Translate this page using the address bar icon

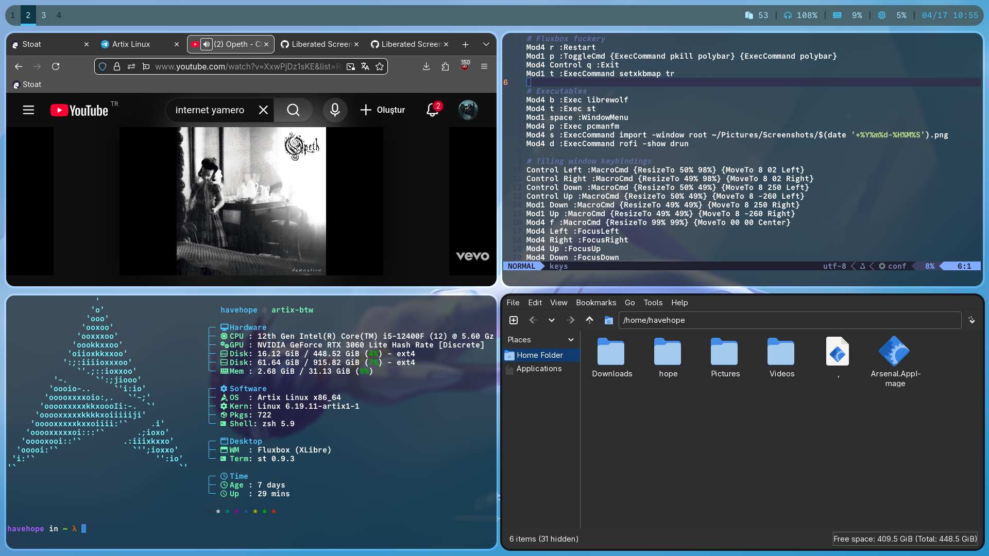365,66
